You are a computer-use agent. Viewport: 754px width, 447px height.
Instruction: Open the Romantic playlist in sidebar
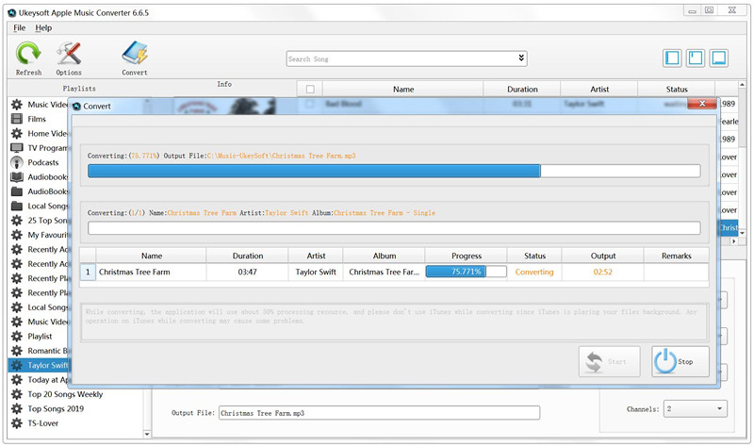pos(39,350)
